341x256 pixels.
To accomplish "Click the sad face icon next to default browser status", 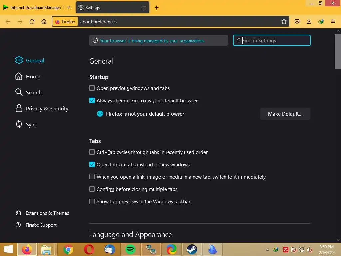I will tap(100, 114).
